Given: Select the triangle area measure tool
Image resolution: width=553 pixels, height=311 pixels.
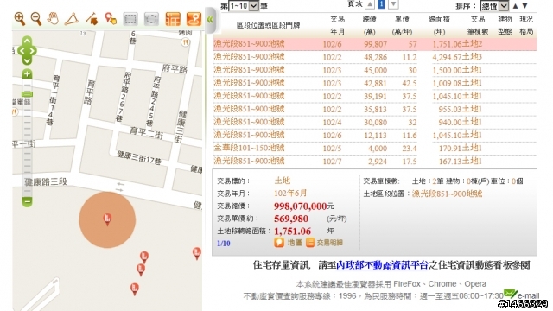Looking at the screenshot, I should pyautogui.click(x=71, y=19).
